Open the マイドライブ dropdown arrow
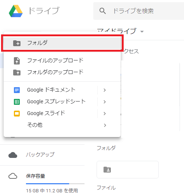Image resolution: width=184 pixels, height=196 pixels. [x=142, y=32]
